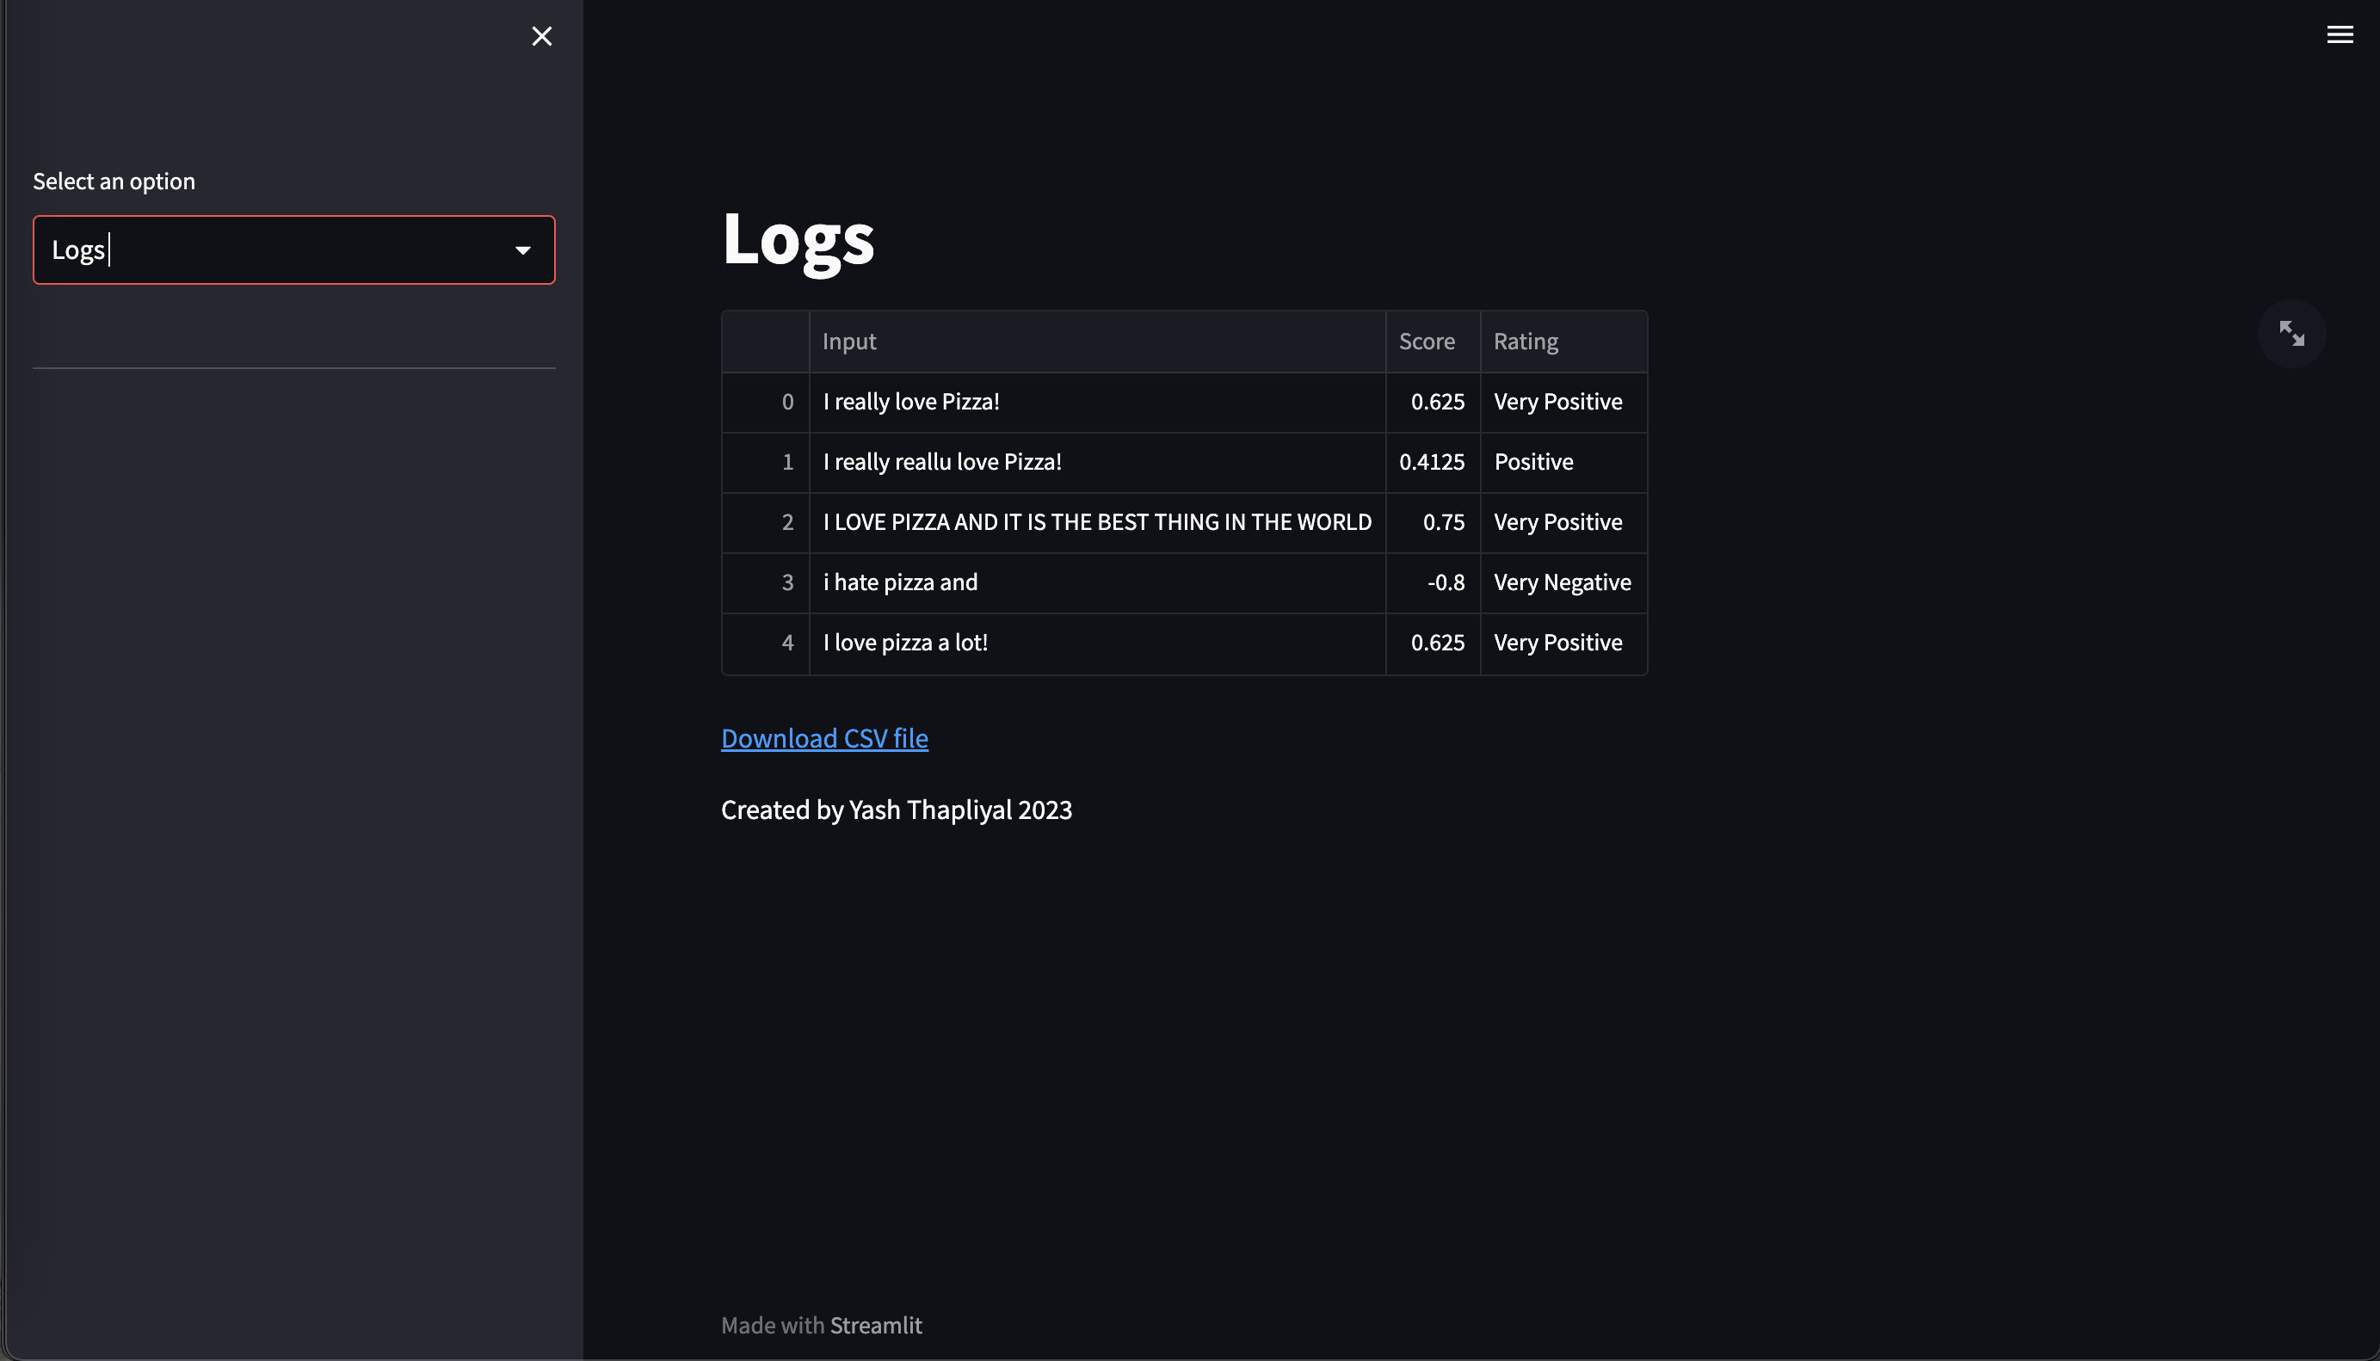Sort by the Input column header
The width and height of the screenshot is (2380, 1361).
(x=848, y=342)
